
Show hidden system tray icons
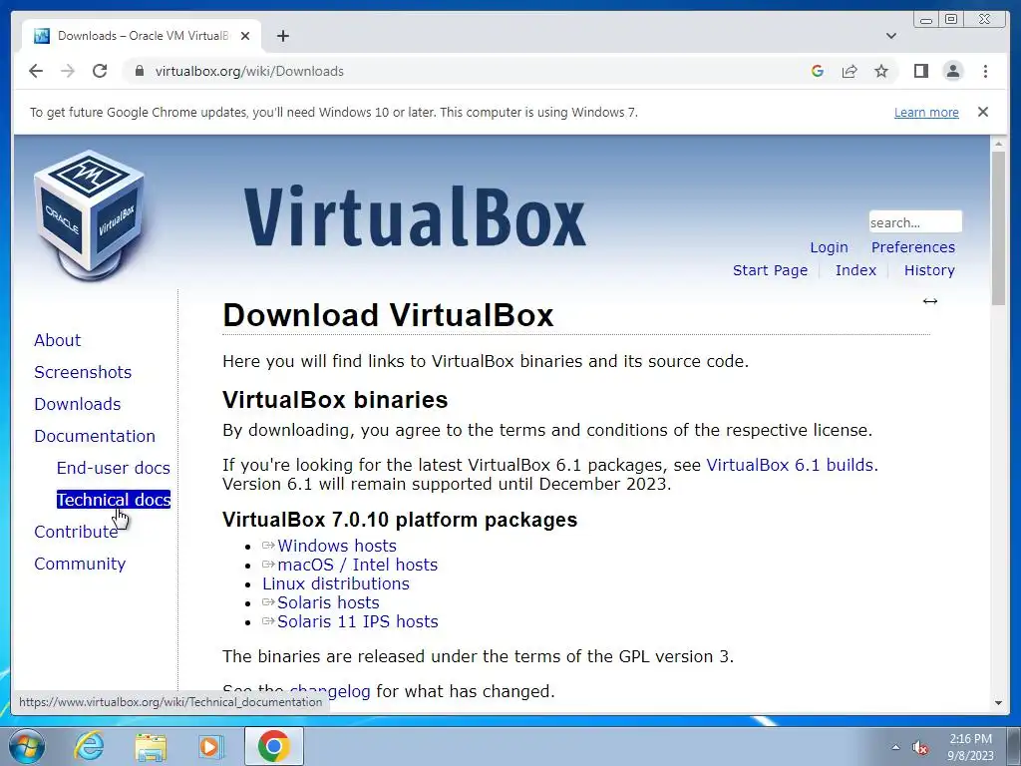click(x=895, y=748)
